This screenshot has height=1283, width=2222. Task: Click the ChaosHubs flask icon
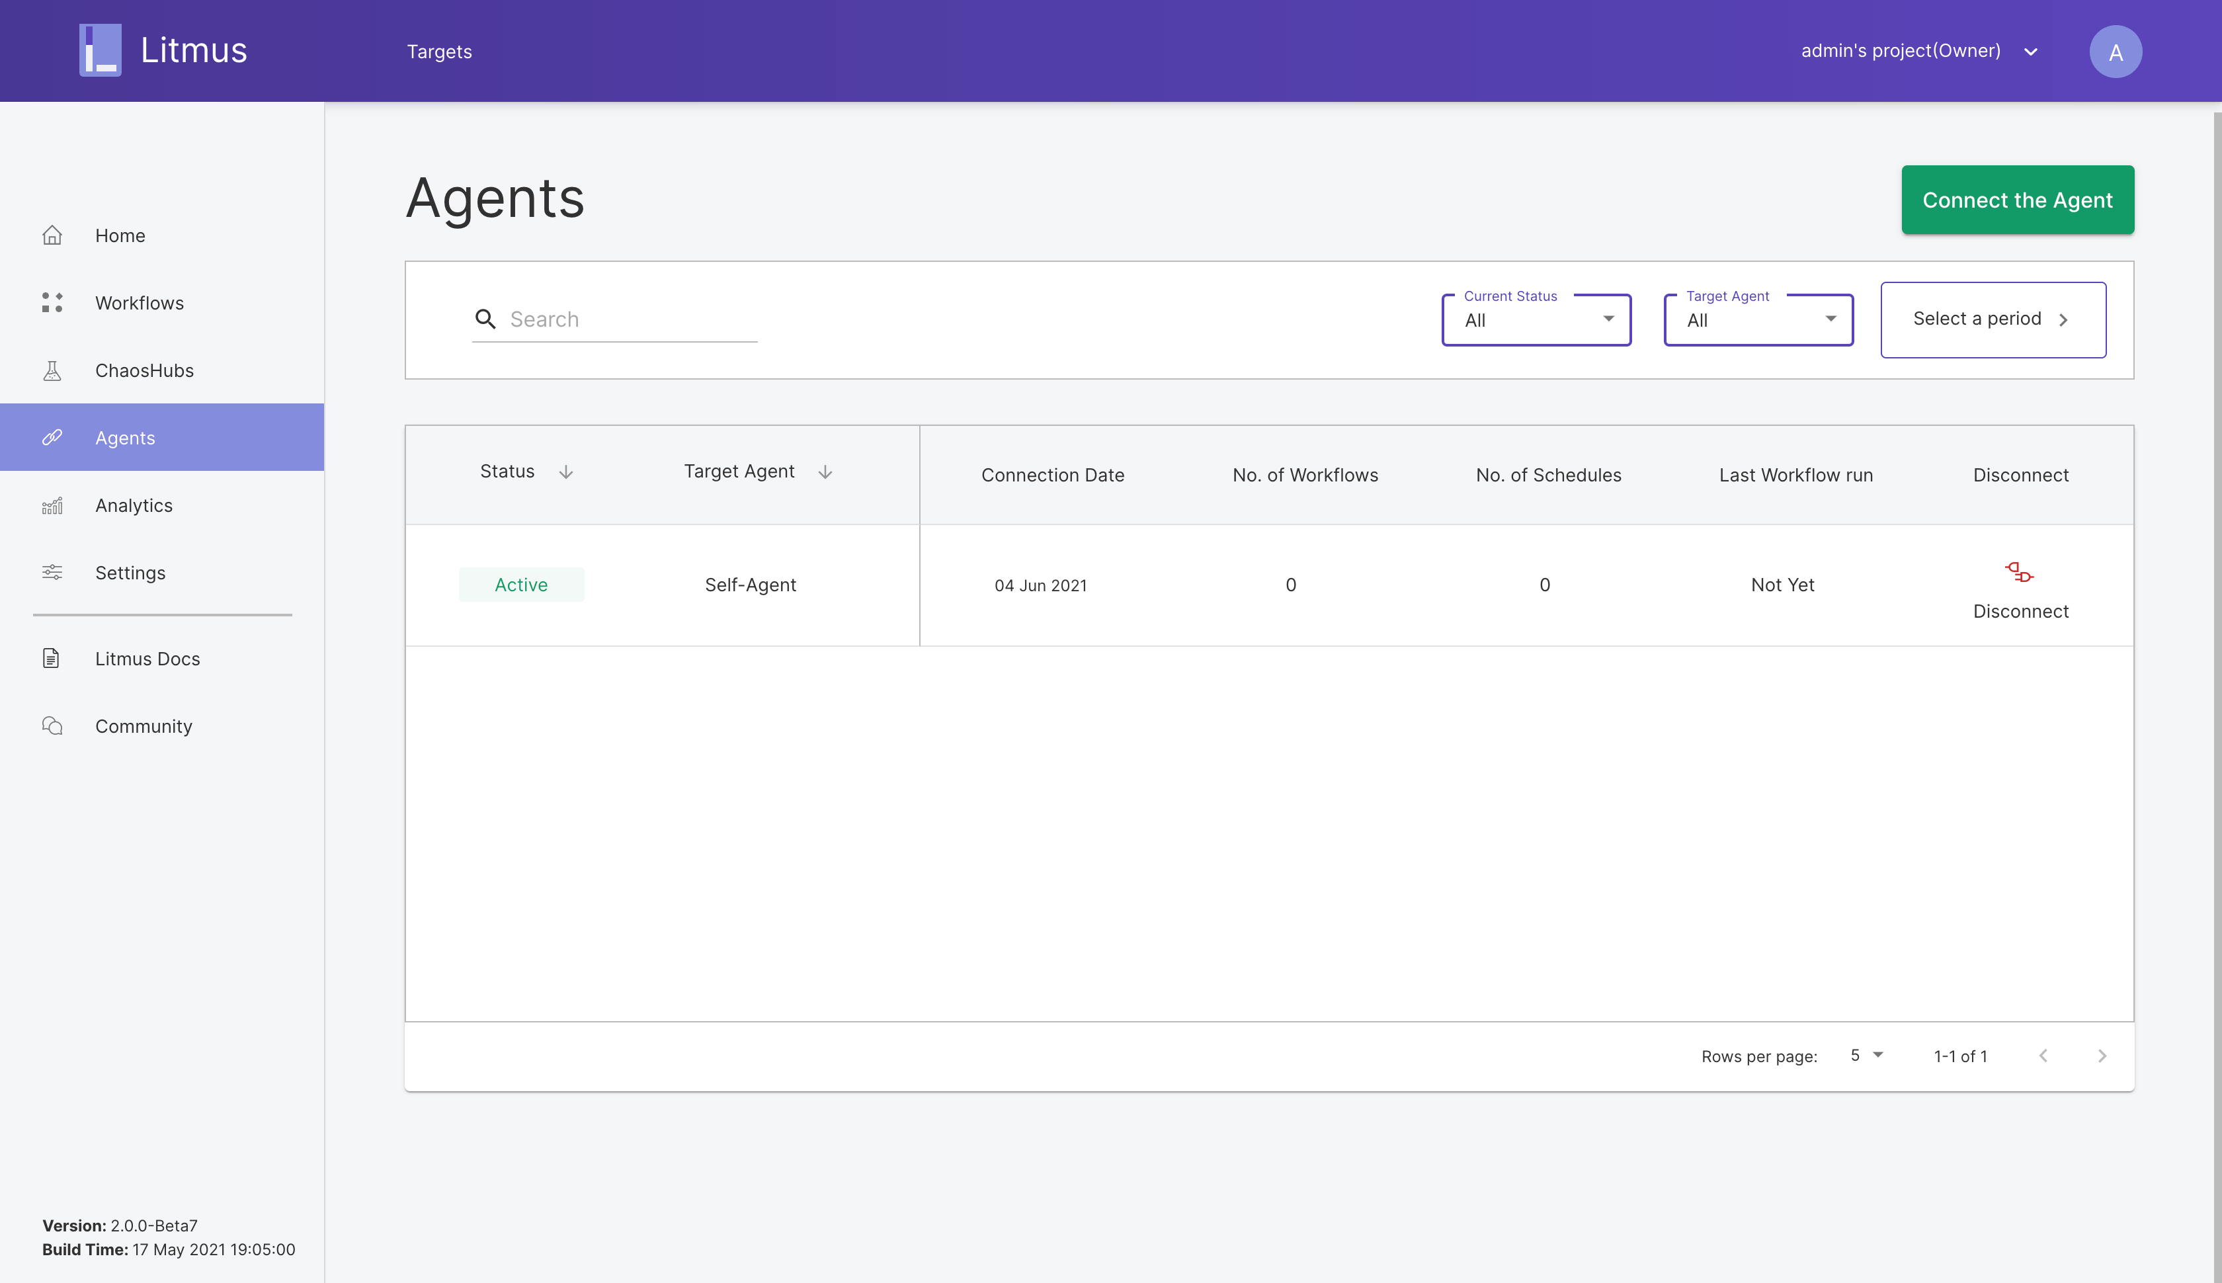coord(52,370)
